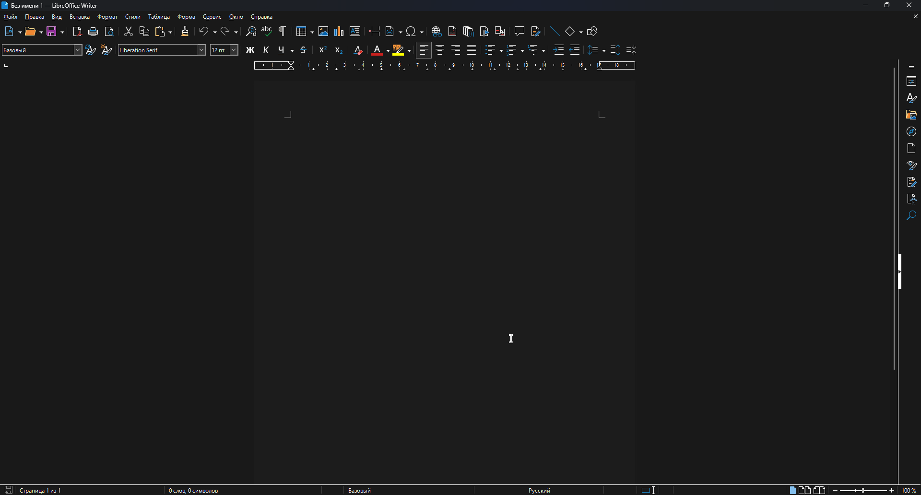Align text right
921x495 pixels.
456,50
